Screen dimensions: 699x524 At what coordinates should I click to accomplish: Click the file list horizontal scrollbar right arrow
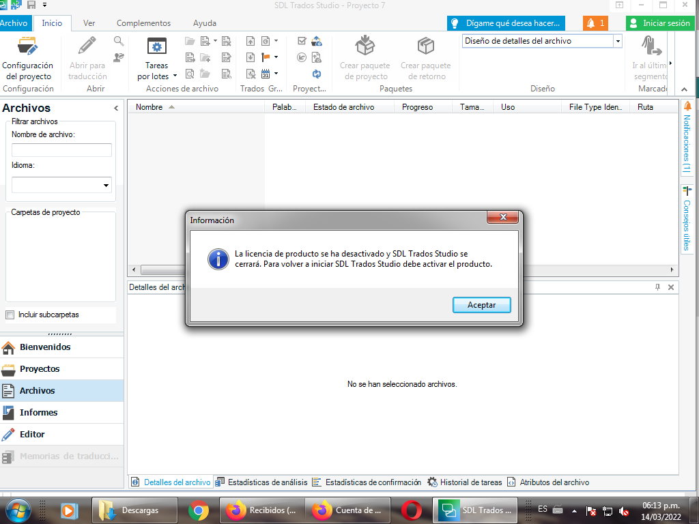(x=672, y=270)
